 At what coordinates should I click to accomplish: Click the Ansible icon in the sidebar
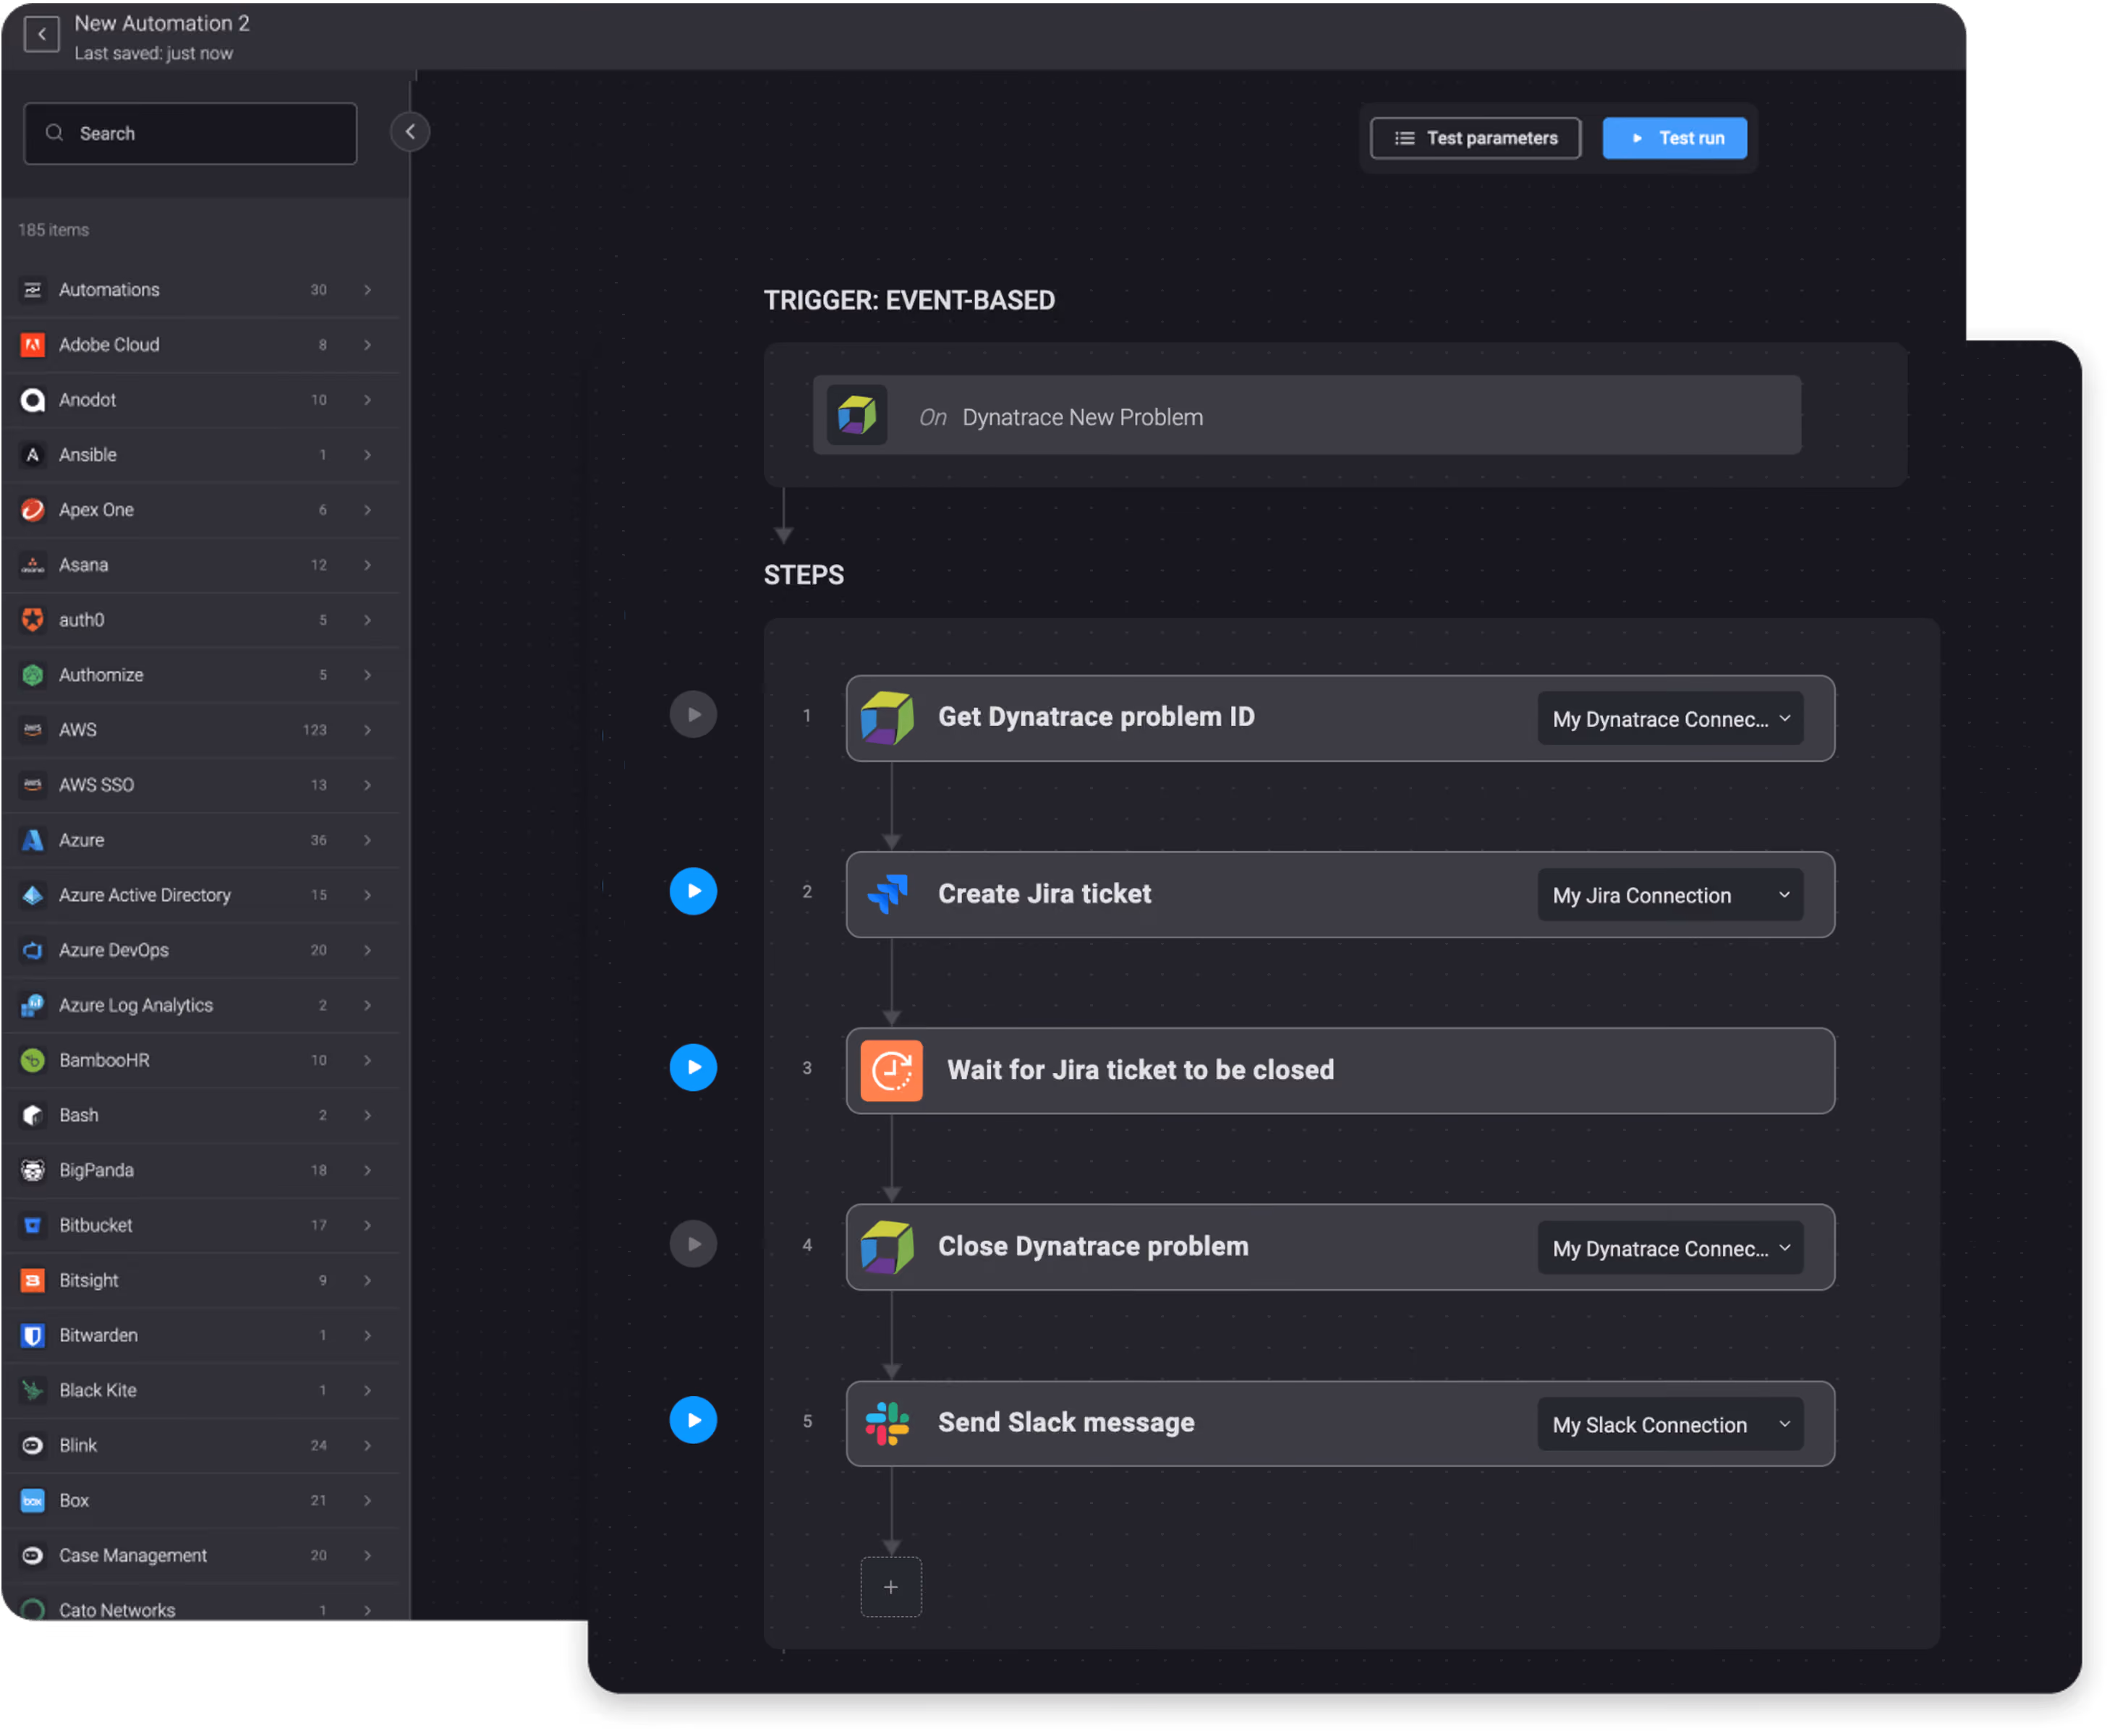click(33, 455)
